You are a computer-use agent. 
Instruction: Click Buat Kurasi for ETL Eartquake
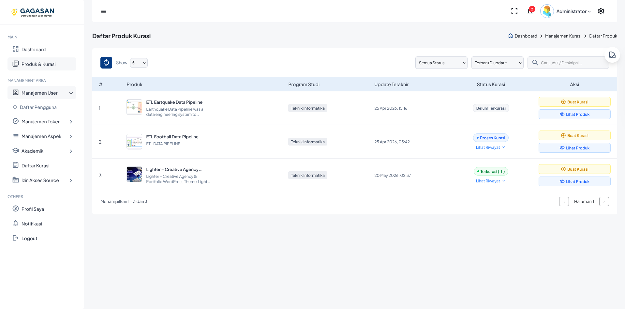tap(574, 102)
